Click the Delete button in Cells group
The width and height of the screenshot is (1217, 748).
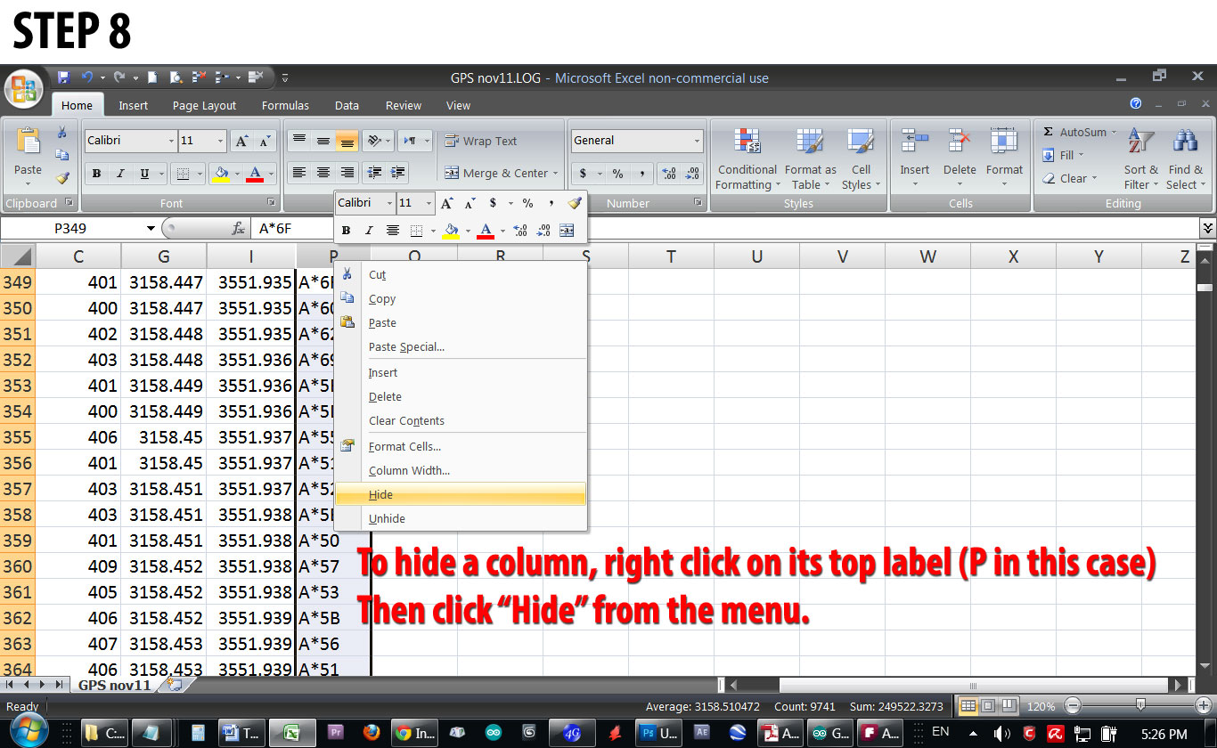(x=960, y=160)
